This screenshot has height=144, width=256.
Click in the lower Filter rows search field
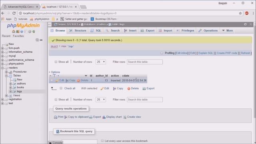145,100
